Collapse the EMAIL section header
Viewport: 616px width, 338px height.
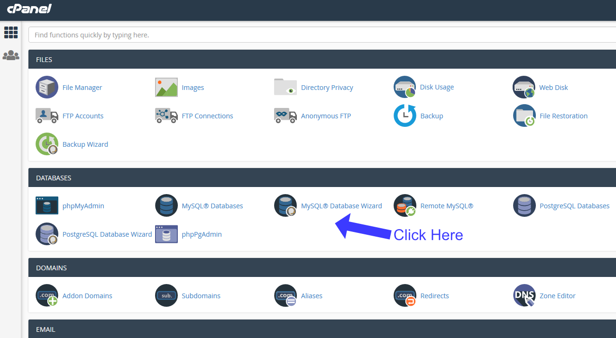pyautogui.click(x=322, y=329)
